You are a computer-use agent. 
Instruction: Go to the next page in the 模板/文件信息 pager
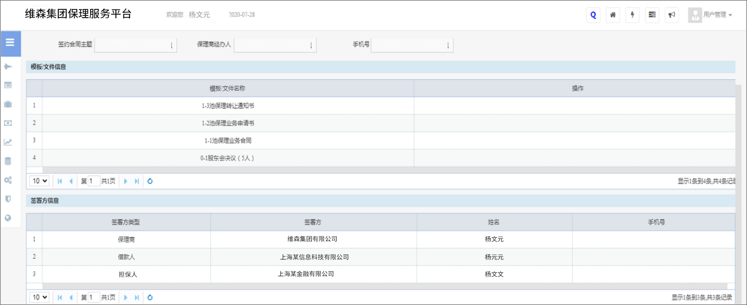(126, 181)
